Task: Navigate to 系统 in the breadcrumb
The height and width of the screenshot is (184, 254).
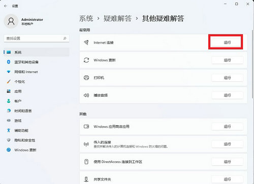Action: (x=86, y=18)
